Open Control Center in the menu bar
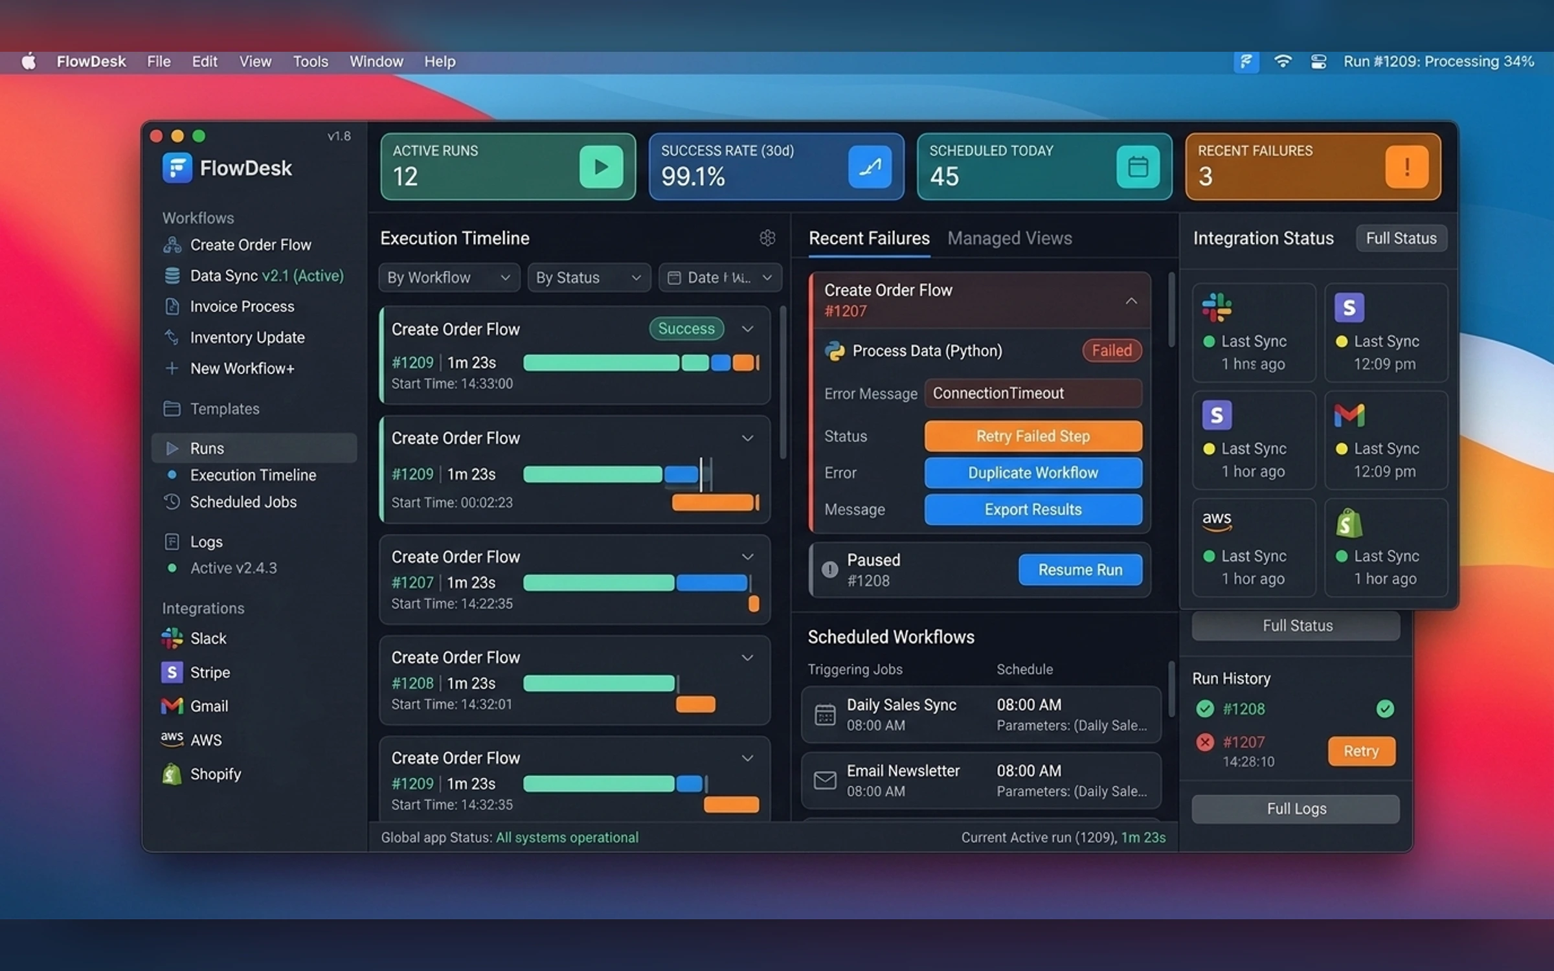The width and height of the screenshot is (1554, 971). [x=1318, y=61]
